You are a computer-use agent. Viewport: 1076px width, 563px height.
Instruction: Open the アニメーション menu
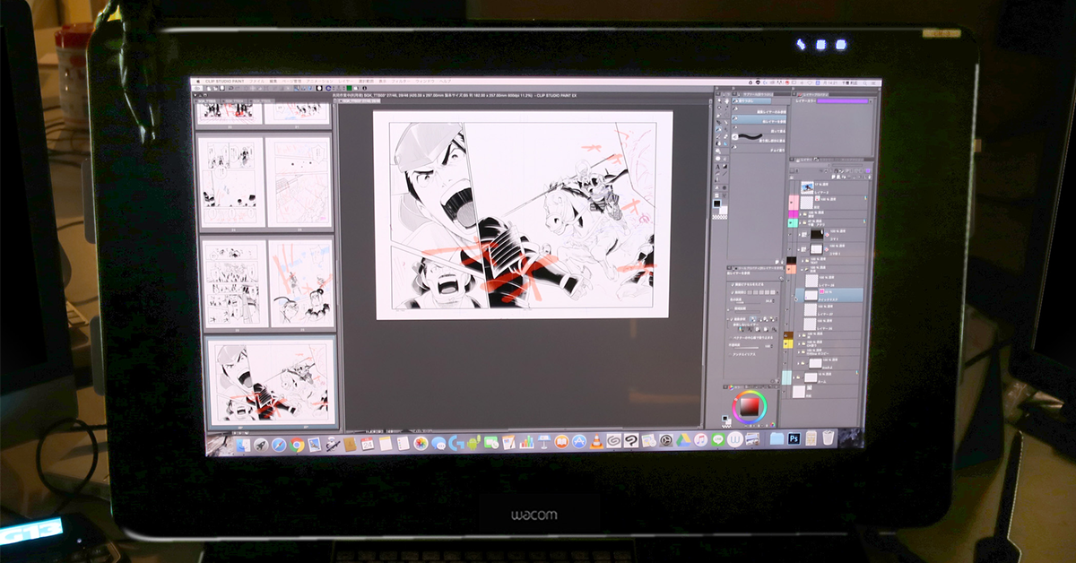[319, 82]
